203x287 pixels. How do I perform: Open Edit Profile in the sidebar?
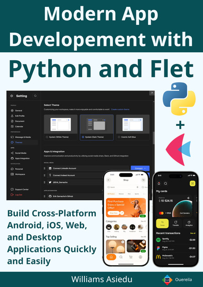[17, 116]
